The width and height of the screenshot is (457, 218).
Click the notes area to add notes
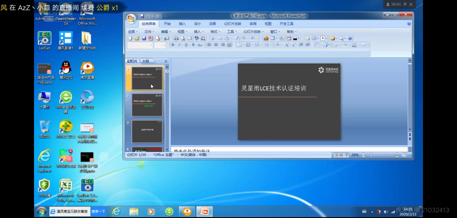click(x=289, y=150)
